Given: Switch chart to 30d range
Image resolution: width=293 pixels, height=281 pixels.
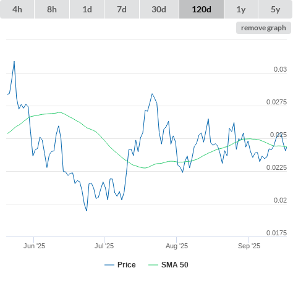Looking at the screenshot, I should click(x=159, y=9).
